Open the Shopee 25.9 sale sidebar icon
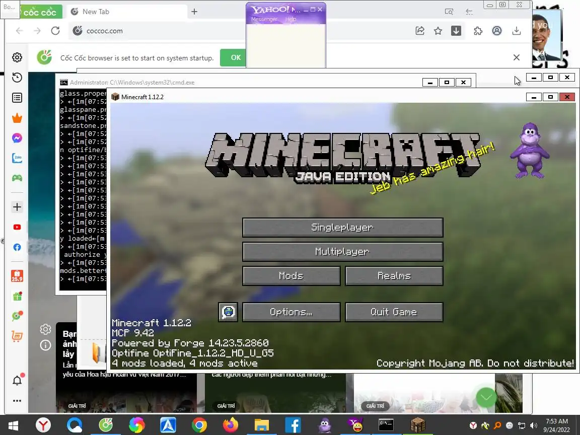580x435 pixels. pos(17,275)
